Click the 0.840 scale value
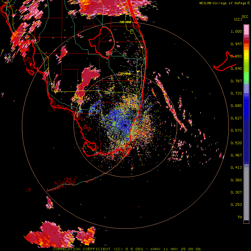This screenshot has width=251, height=251. click(236, 69)
